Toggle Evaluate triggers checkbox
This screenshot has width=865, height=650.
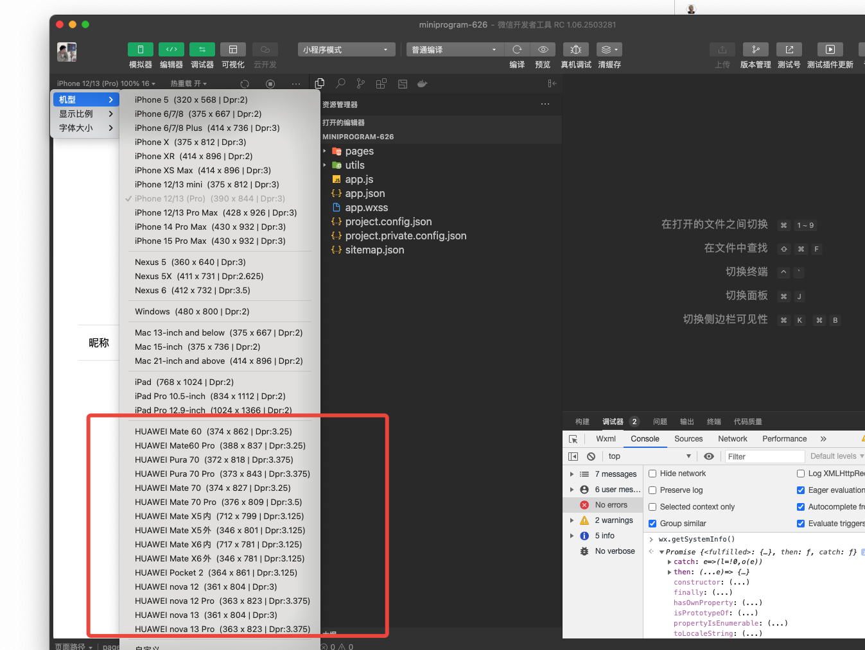[801, 524]
